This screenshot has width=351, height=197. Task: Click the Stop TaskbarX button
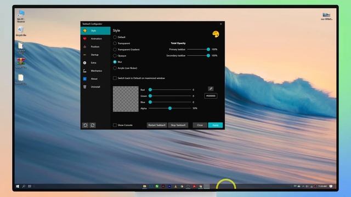tap(178, 125)
